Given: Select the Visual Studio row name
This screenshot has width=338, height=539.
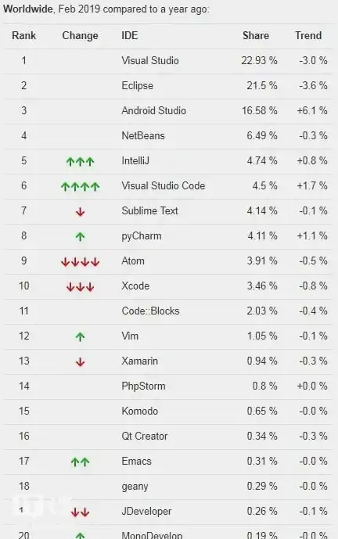Looking at the screenshot, I should pyautogui.click(x=150, y=60).
